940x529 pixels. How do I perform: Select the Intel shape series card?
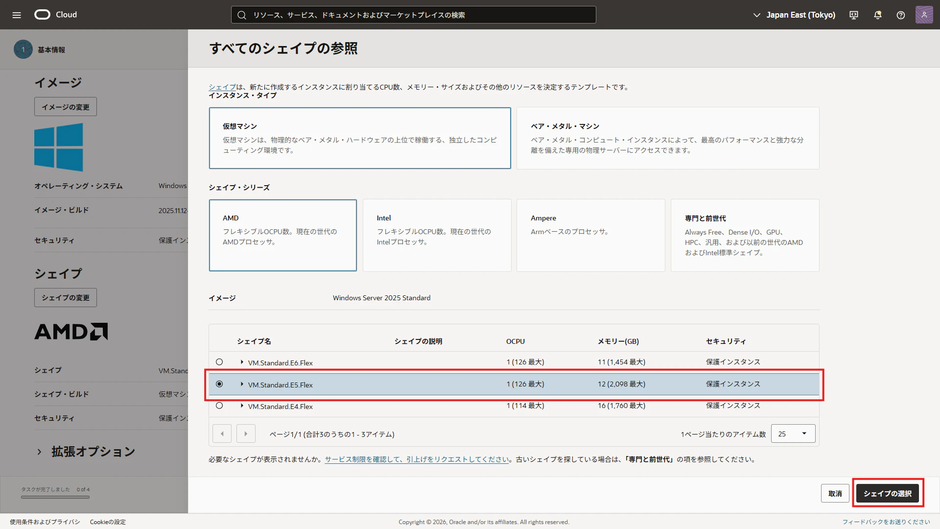[x=437, y=235]
